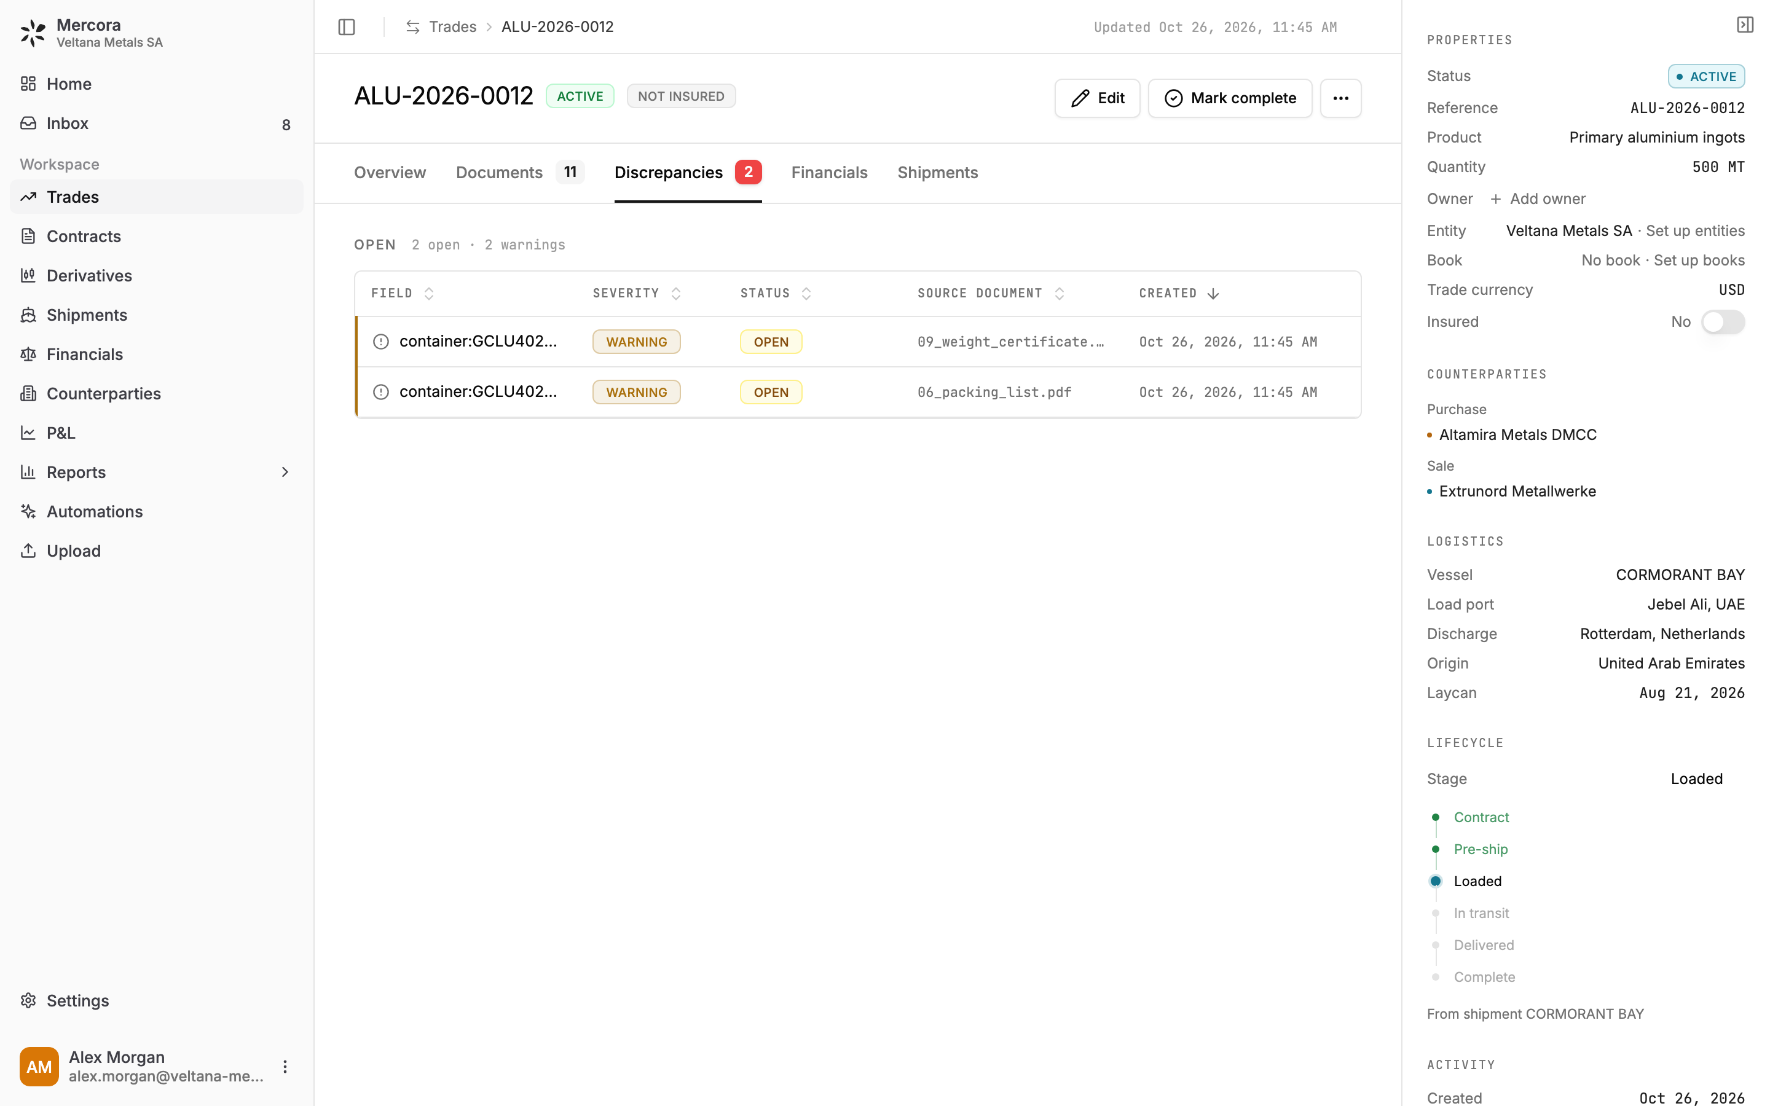Click the Derivatives candlestick icon
The image size is (1770, 1106).
click(28, 275)
